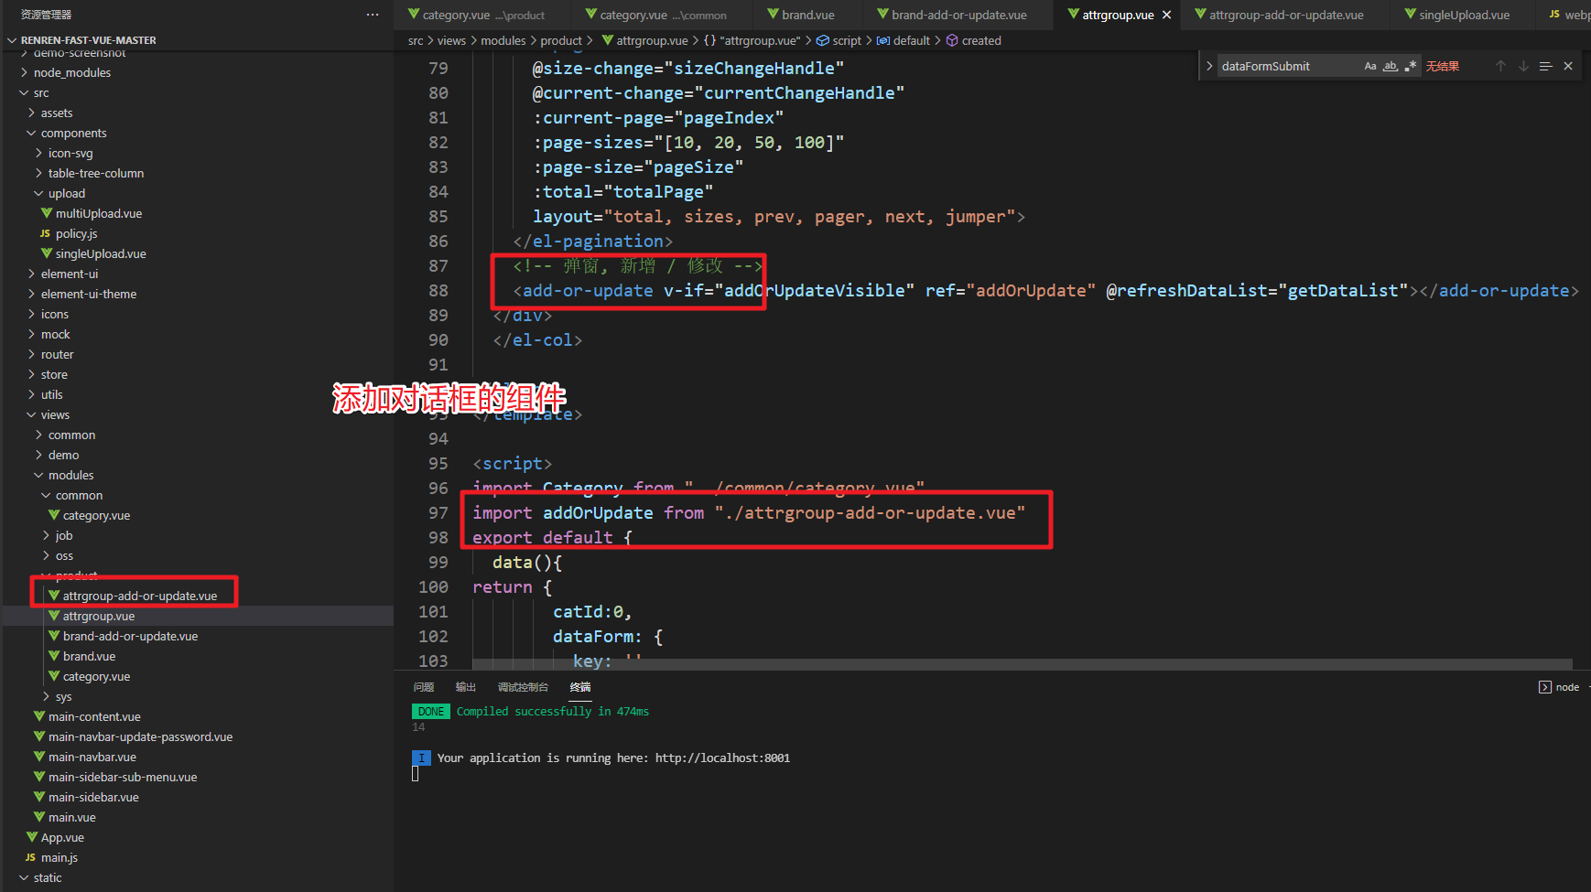Viewport: 1591px width, 892px height.
Task: Open singleUpload.vue in explorer tree
Action: tap(101, 254)
